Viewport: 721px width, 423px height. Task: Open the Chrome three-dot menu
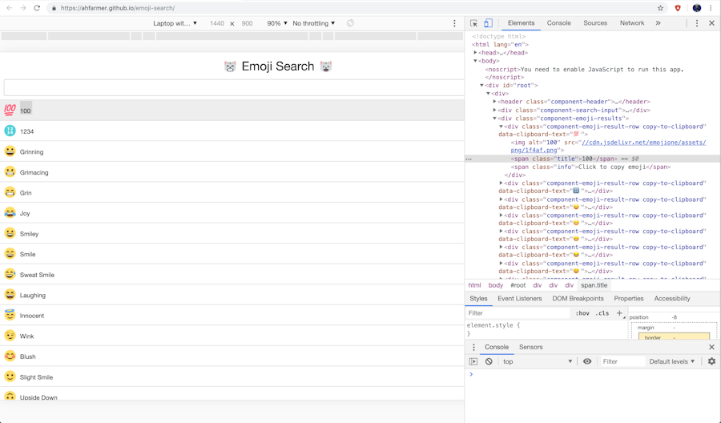click(711, 8)
